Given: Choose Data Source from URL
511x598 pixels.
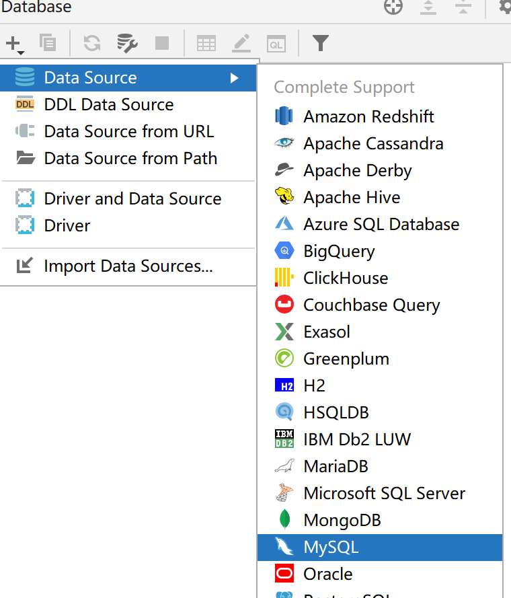Looking at the screenshot, I should (128, 132).
